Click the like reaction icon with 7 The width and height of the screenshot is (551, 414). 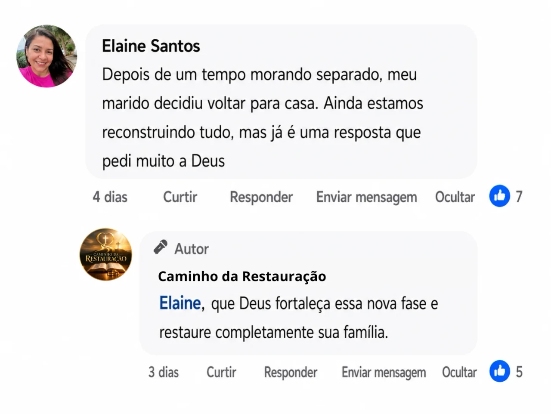pos(499,196)
